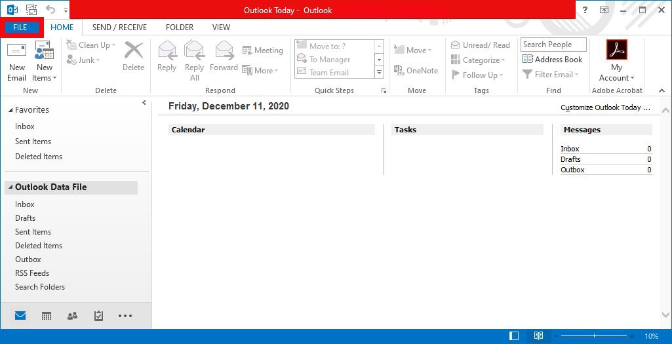Click the Outlook application icon in title bar

pos(12,9)
